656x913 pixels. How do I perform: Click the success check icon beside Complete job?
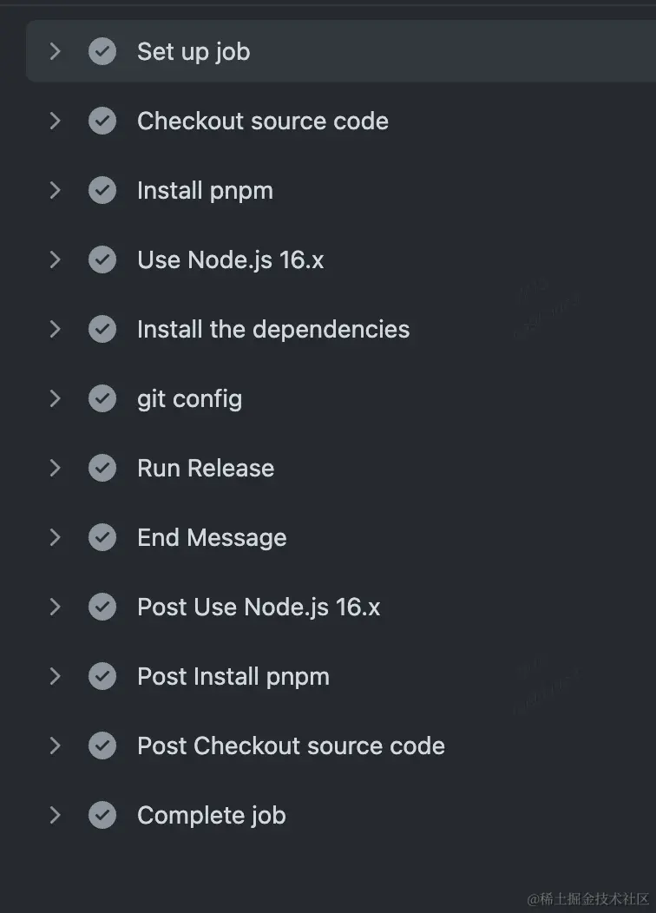(x=102, y=815)
